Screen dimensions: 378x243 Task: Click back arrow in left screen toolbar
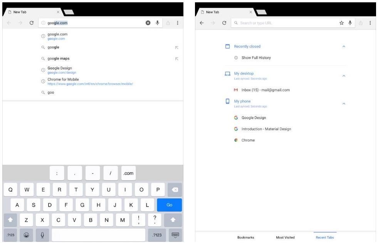9,23
